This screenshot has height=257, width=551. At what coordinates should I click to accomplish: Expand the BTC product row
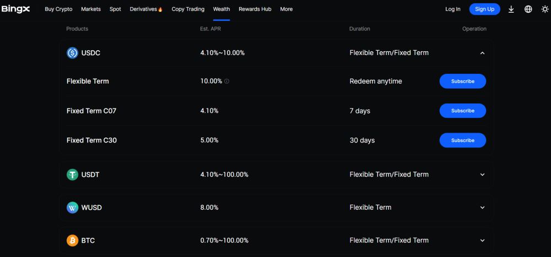coord(482,240)
